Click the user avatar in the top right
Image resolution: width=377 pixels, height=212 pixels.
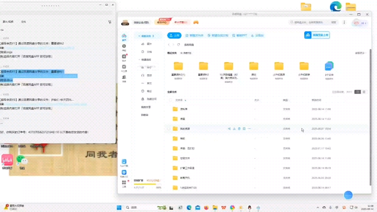coord(356,22)
